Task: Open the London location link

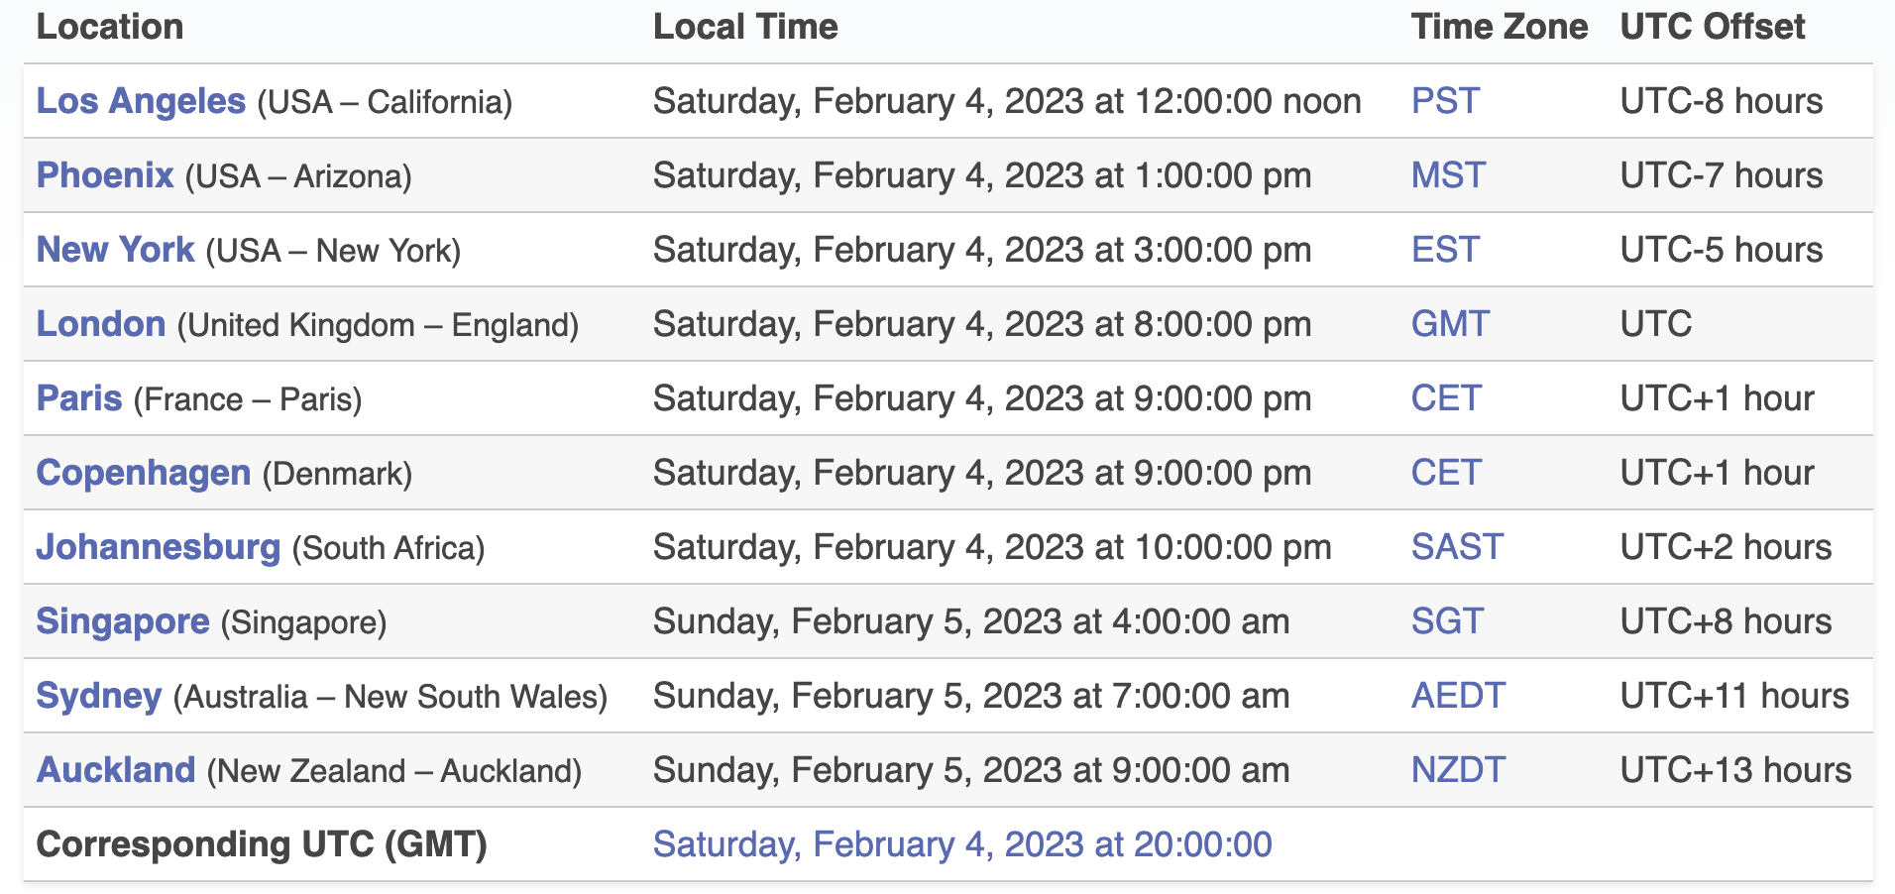Action: pos(101,324)
